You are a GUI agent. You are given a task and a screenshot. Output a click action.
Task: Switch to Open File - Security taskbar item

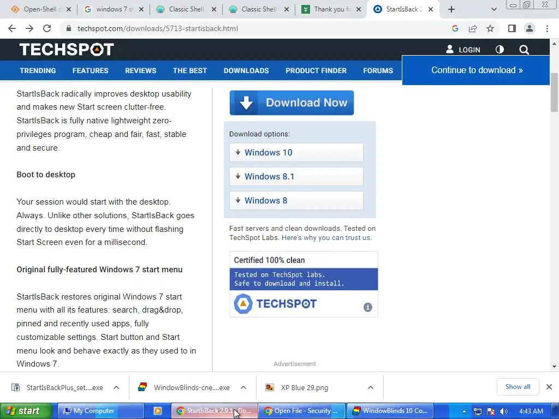tap(301, 411)
